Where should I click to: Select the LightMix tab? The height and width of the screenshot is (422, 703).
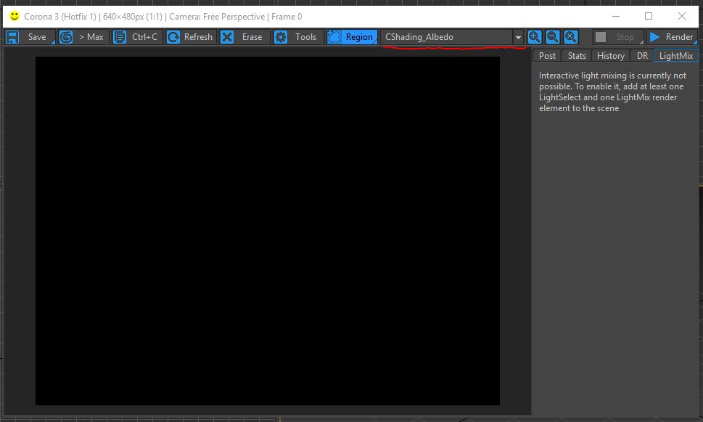(x=676, y=56)
